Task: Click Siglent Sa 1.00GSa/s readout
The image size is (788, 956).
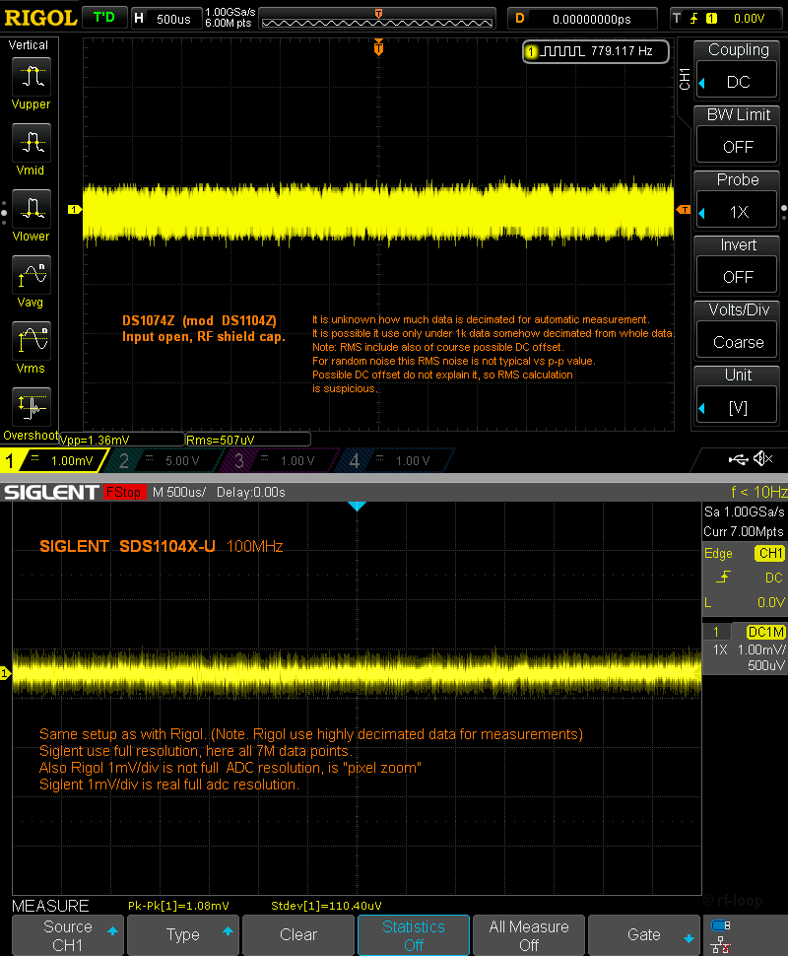Action: pos(744,512)
